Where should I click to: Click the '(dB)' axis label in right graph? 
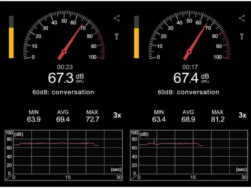click(x=144, y=134)
